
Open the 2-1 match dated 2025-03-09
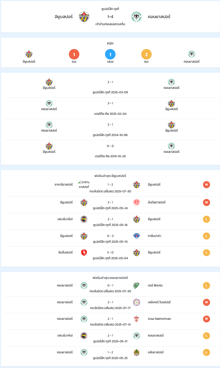[110, 87]
